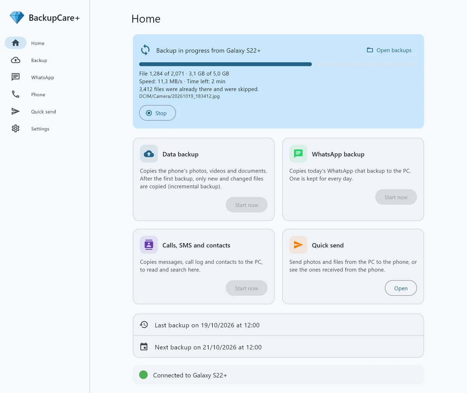
Task: Click the history clock icon by Last backup
Action: pyautogui.click(x=144, y=325)
